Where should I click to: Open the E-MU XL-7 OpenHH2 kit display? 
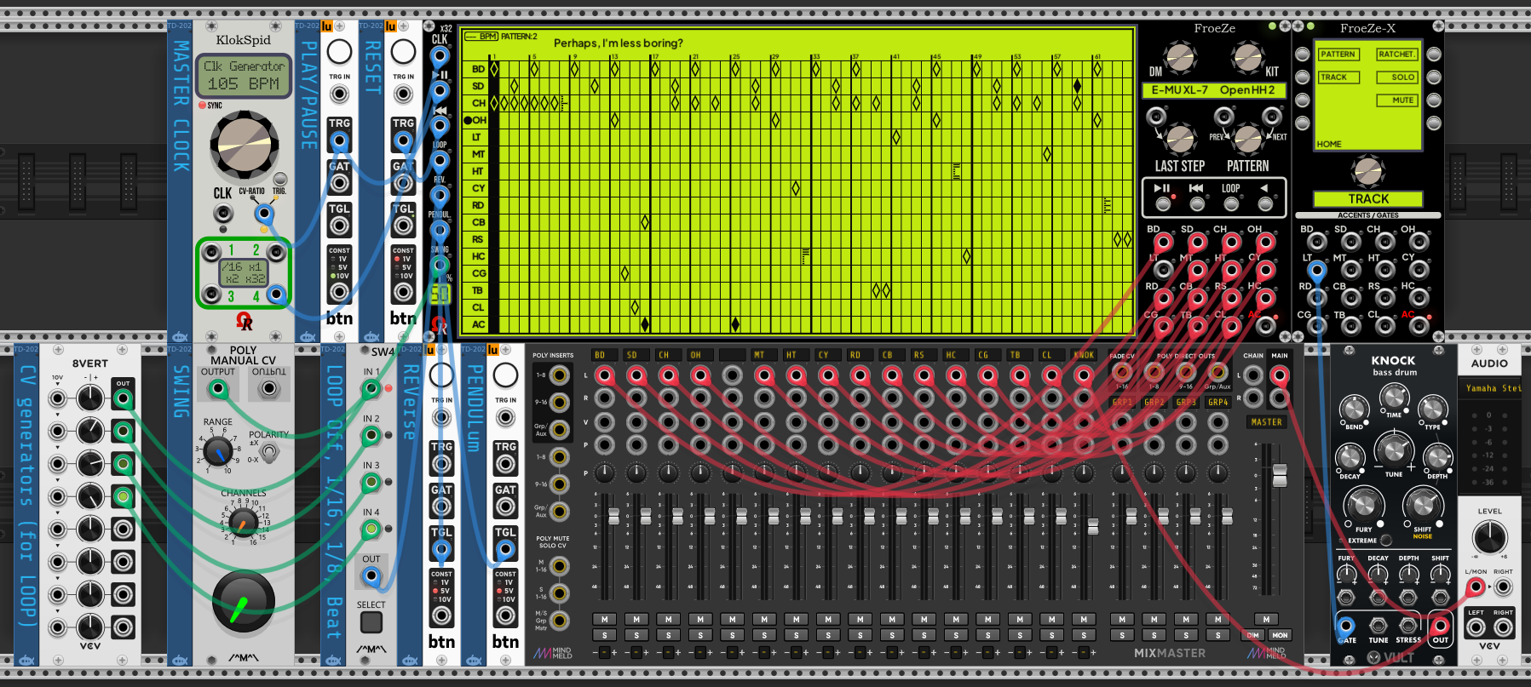(x=1213, y=90)
